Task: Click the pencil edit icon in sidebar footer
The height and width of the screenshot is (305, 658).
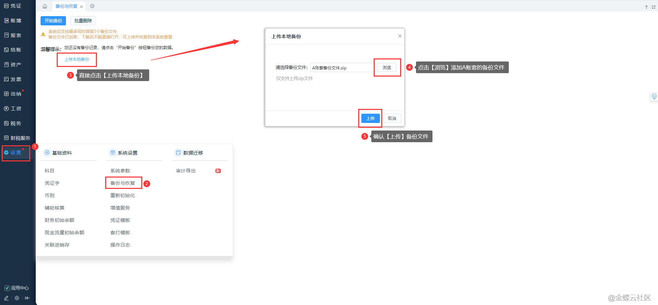Action: pyautogui.click(x=6, y=298)
